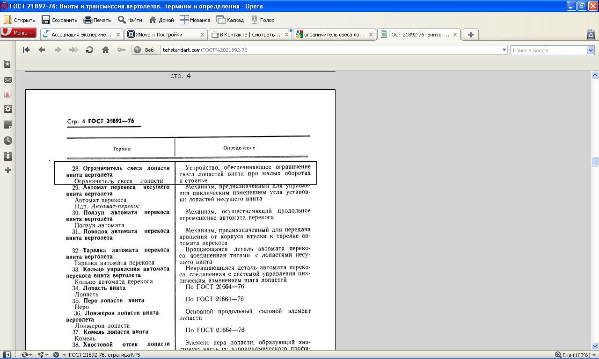Click the Rewind navigation button
The height and width of the screenshot is (359, 599).
[x=26, y=50]
